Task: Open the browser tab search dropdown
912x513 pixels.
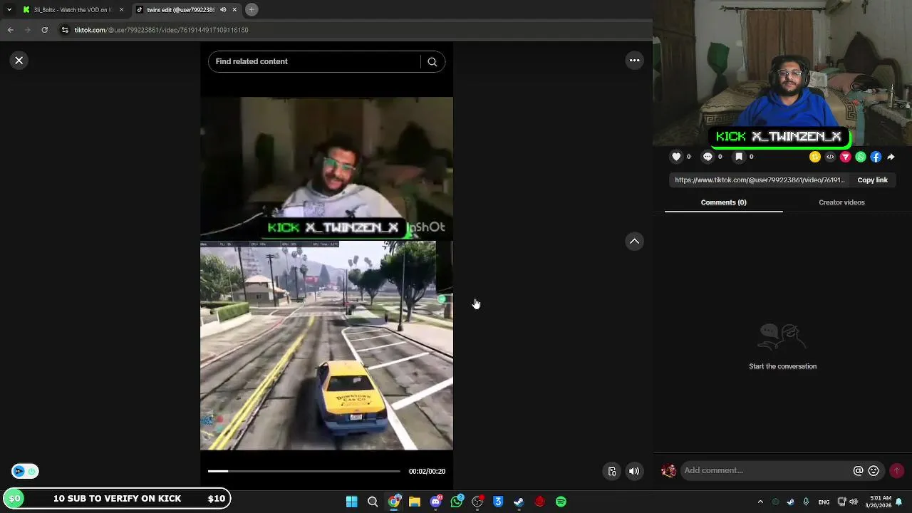Action: pyautogui.click(x=9, y=10)
